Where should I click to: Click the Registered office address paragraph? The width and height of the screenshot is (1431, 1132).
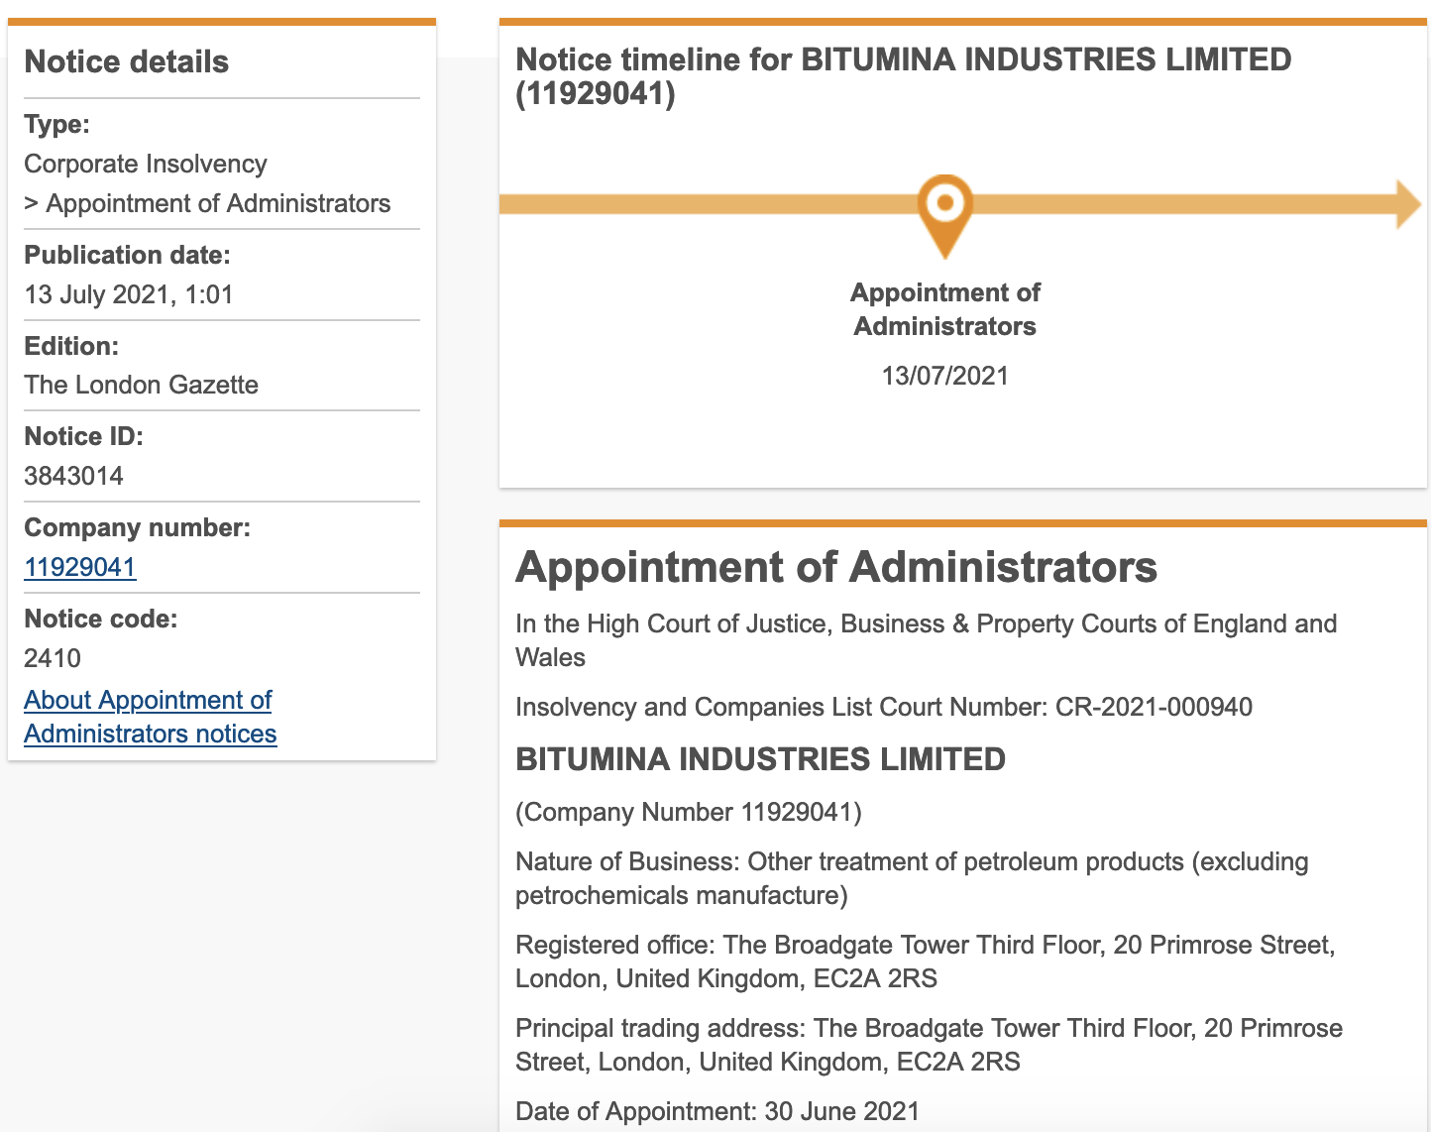pos(925,962)
